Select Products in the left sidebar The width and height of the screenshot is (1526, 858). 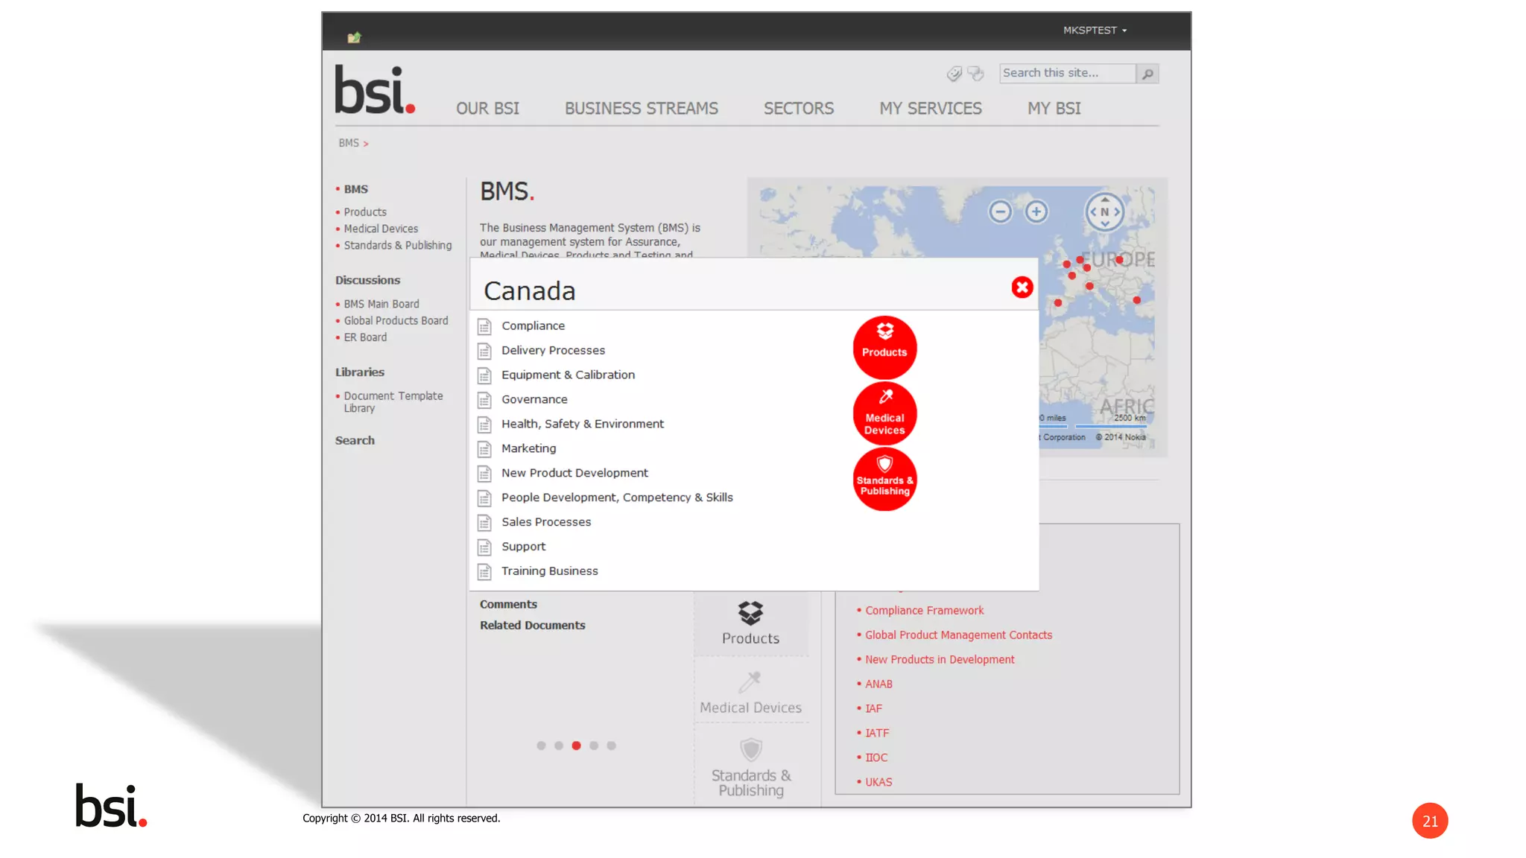point(365,212)
